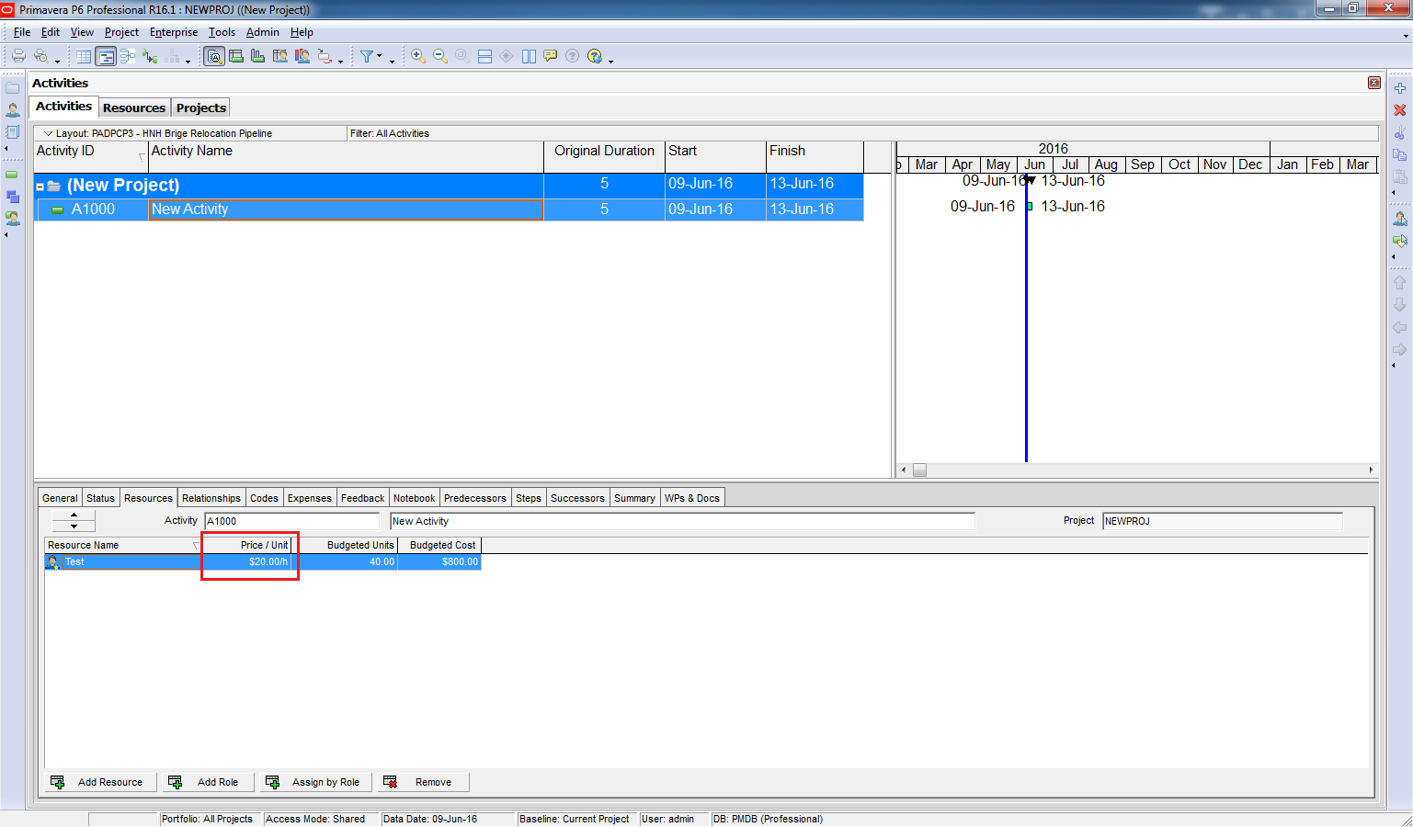Switch to the Relationships details tab
This screenshot has width=1413, height=827.
(211, 498)
